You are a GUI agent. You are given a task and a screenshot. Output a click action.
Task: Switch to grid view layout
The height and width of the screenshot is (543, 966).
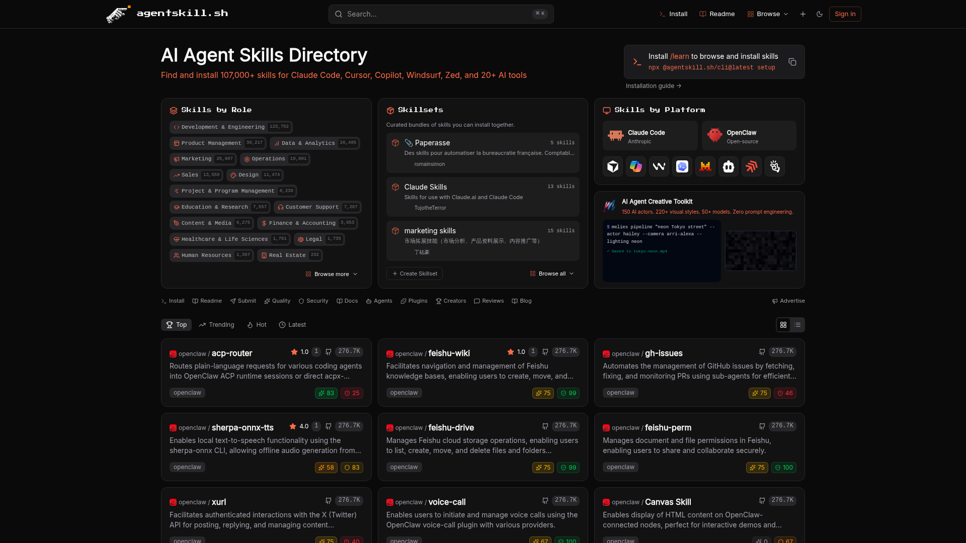[783, 325]
